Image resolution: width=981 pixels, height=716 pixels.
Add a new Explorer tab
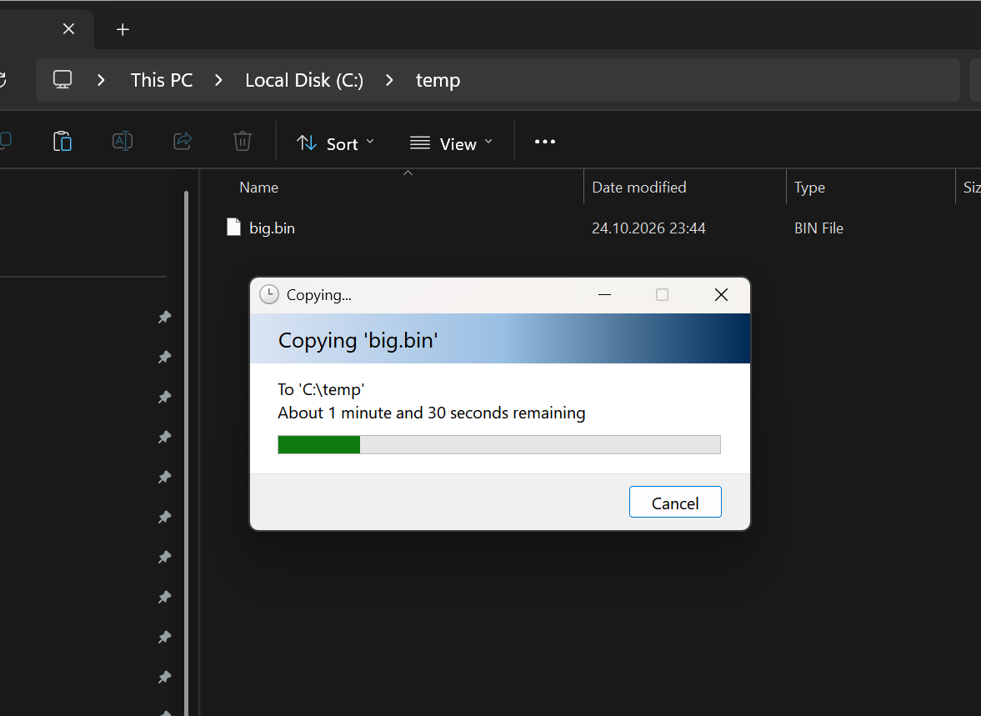pos(123,29)
